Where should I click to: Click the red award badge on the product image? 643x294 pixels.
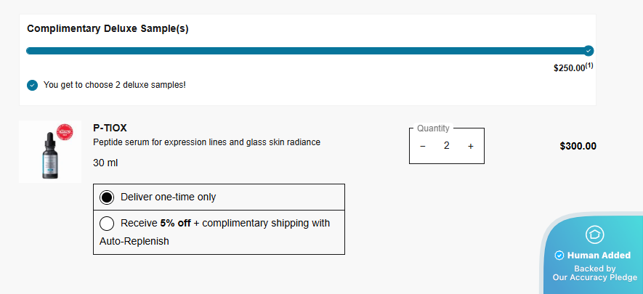click(x=65, y=131)
